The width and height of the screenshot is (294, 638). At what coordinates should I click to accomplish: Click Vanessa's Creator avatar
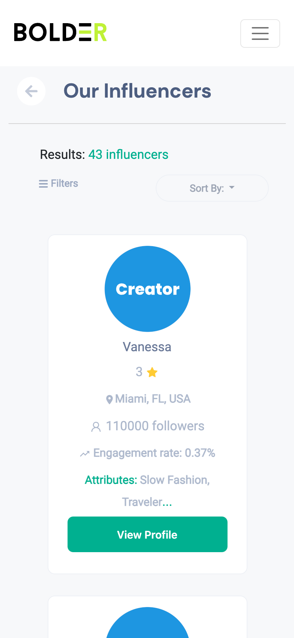[148, 289]
